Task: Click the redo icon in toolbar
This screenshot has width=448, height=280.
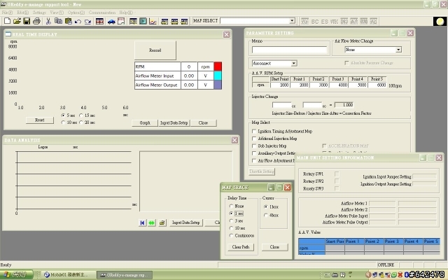Action: pyautogui.click(x=87, y=22)
